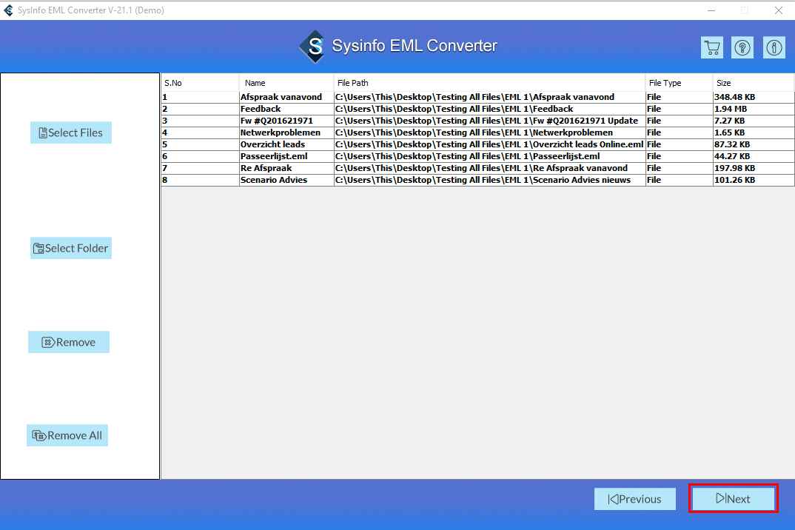795x530 pixels.
Task: Click file path ending Overzicht leads Online.eml
Action: pos(490,144)
